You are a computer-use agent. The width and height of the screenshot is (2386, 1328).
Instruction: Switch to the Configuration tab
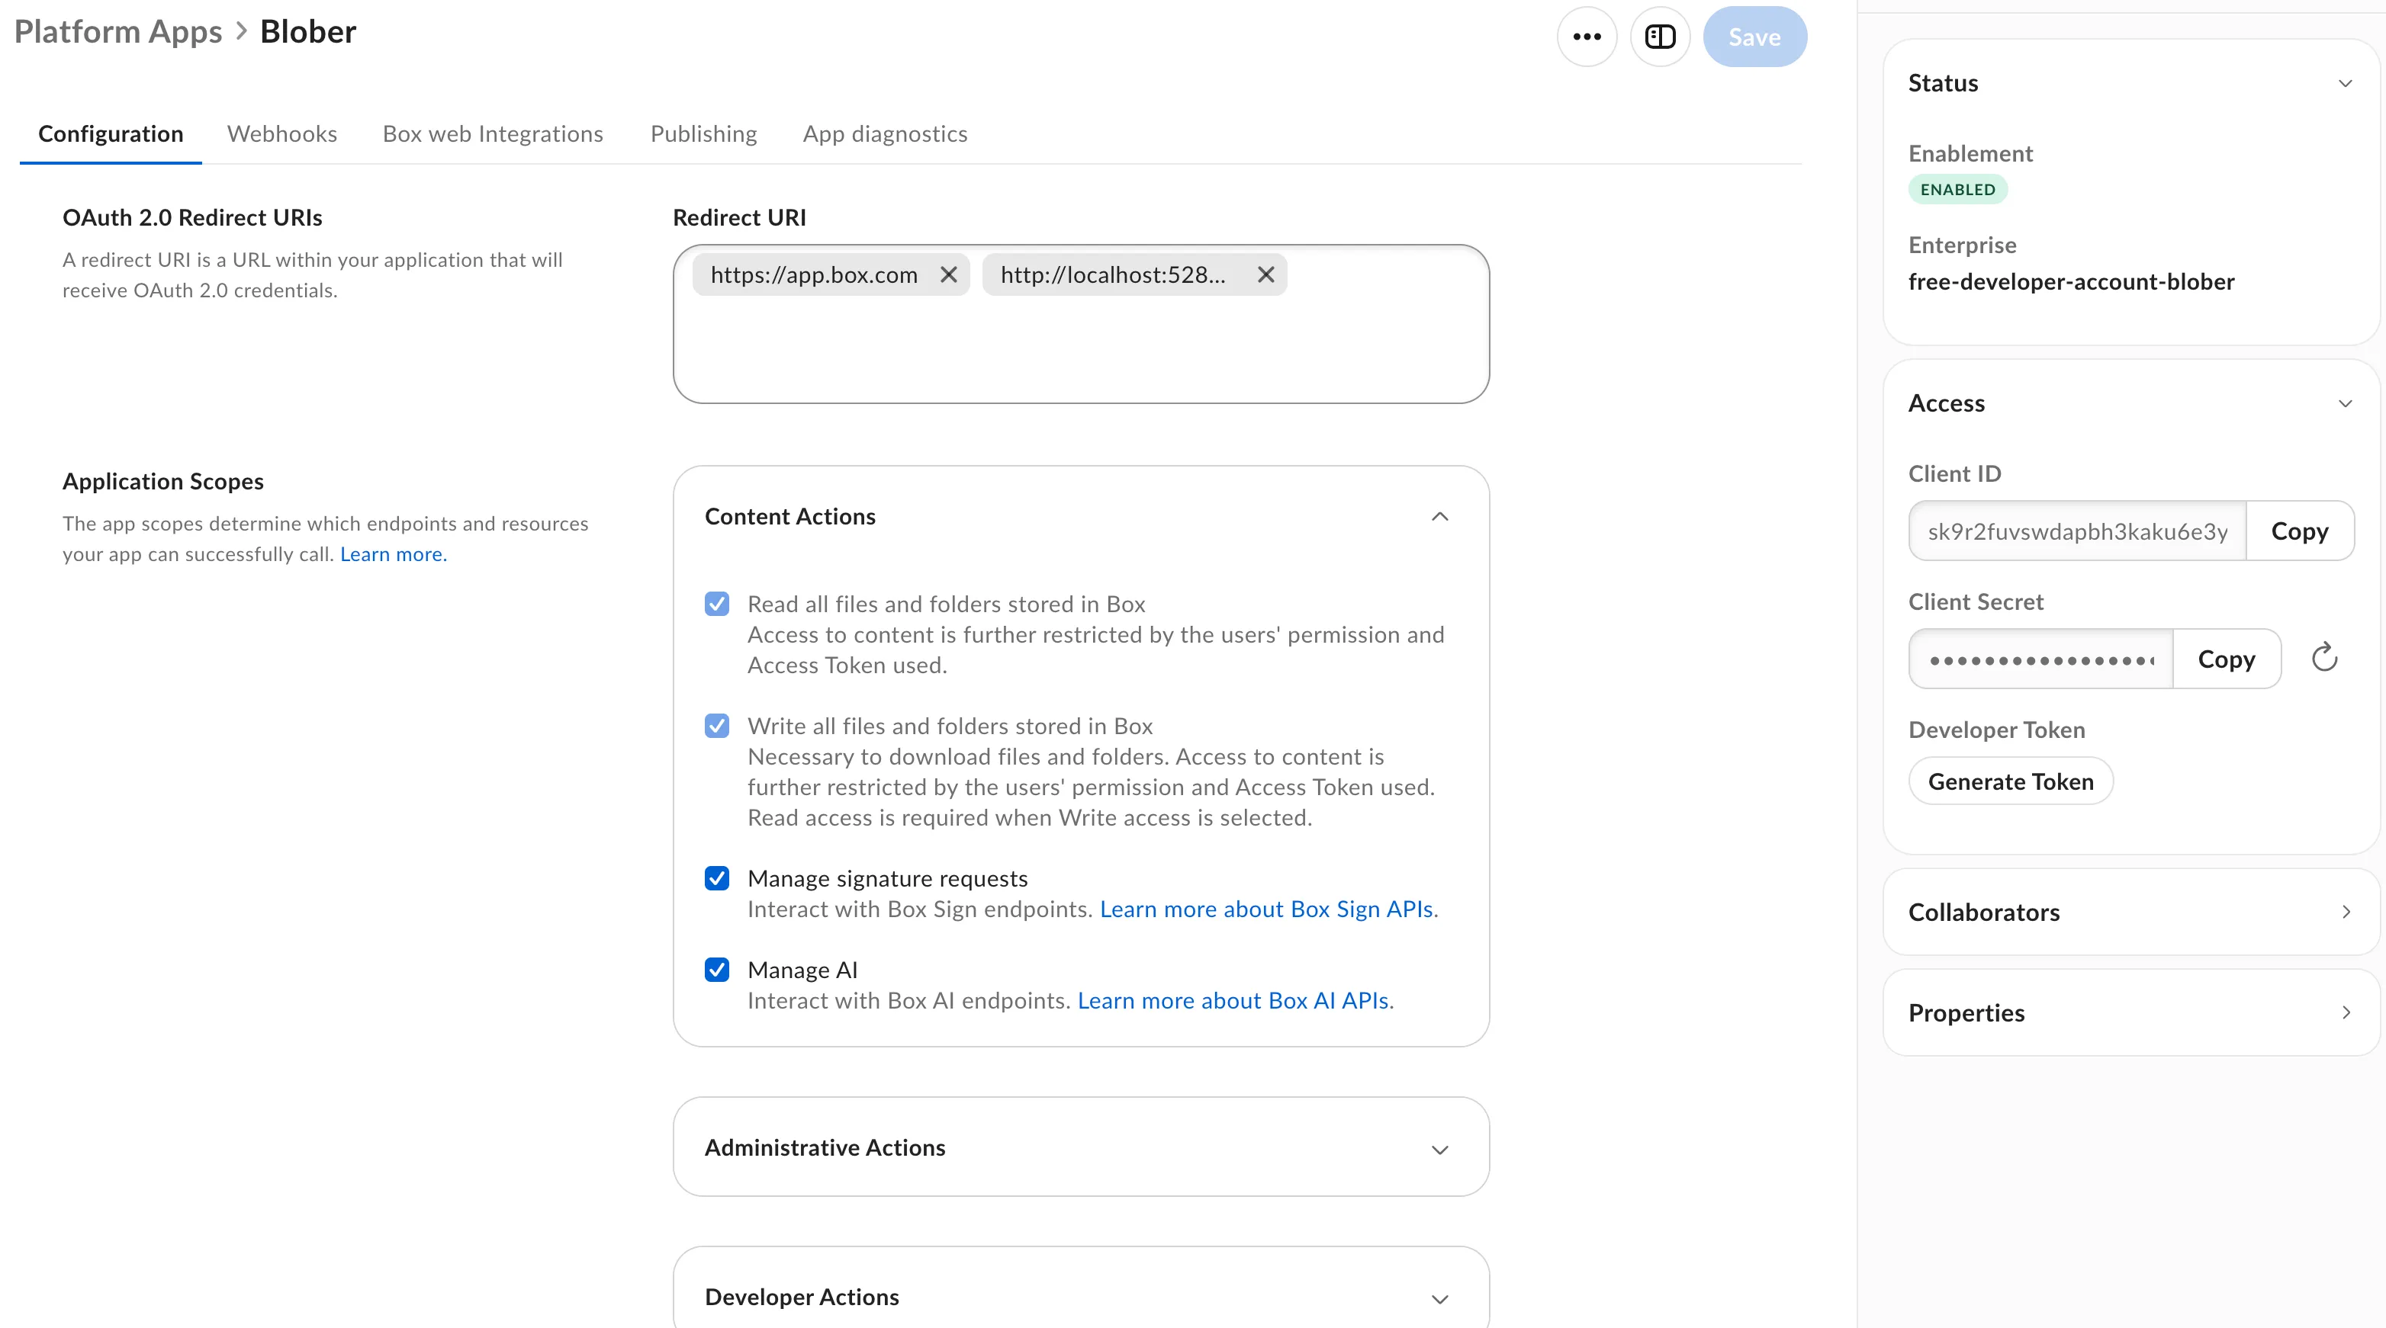[x=110, y=134]
